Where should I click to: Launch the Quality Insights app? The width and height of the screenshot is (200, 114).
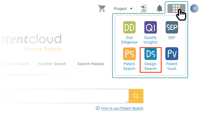(x=151, y=33)
